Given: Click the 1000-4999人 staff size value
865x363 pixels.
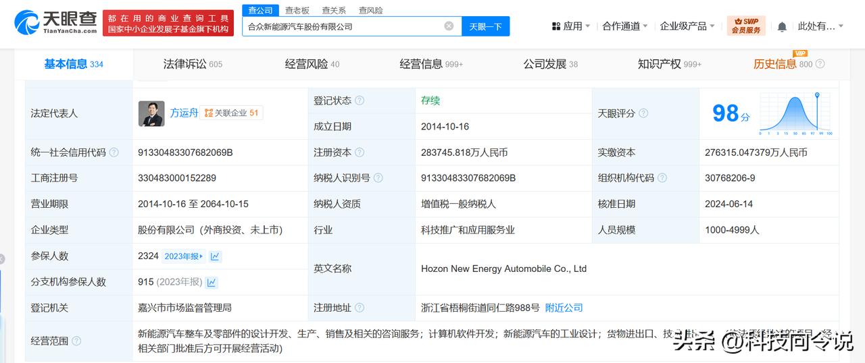Looking at the screenshot, I should (732, 230).
